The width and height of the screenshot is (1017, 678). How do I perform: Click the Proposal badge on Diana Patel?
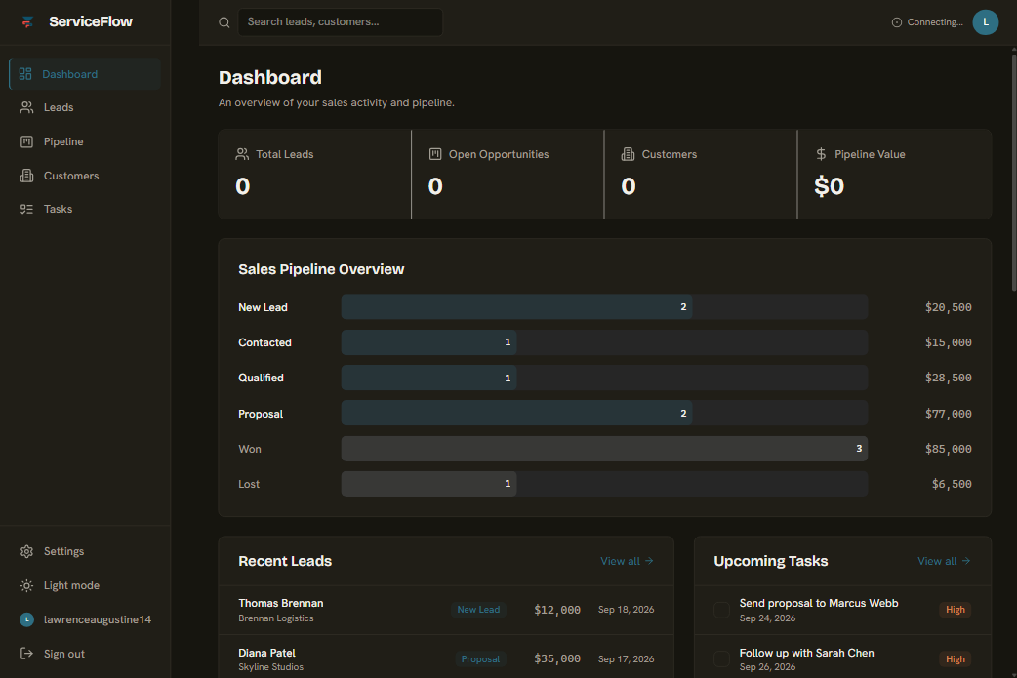click(480, 659)
